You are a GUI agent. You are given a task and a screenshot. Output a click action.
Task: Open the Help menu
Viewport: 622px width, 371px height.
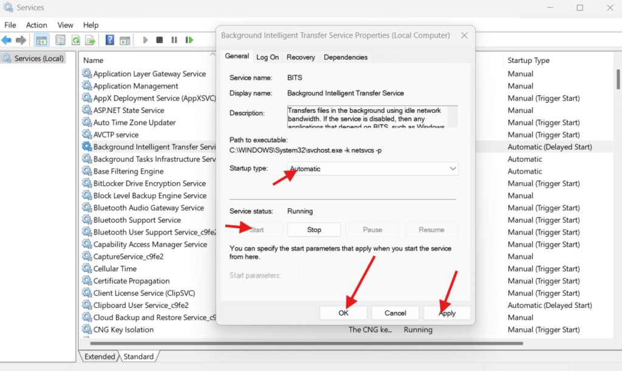[x=91, y=25]
